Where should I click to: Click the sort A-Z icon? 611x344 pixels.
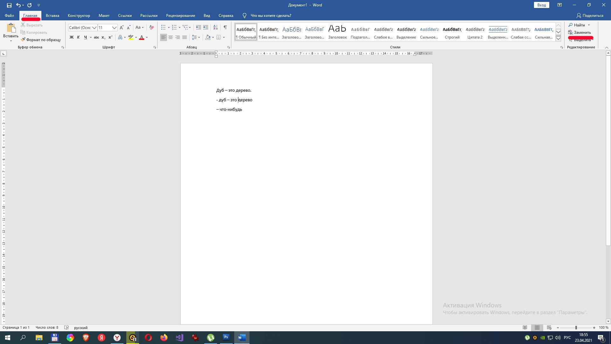click(x=215, y=27)
